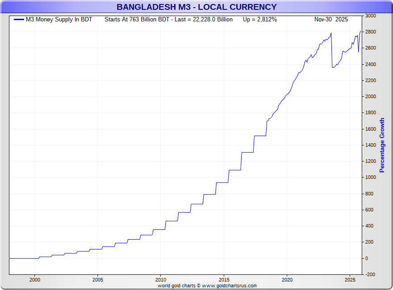Screen dimensions: 393x290
Task: Click the 2400 y-axis label
Action: (x=370, y=64)
